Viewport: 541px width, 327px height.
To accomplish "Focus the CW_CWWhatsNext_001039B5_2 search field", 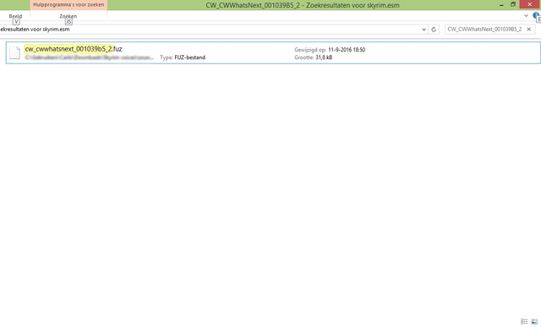I will [x=484, y=30].
